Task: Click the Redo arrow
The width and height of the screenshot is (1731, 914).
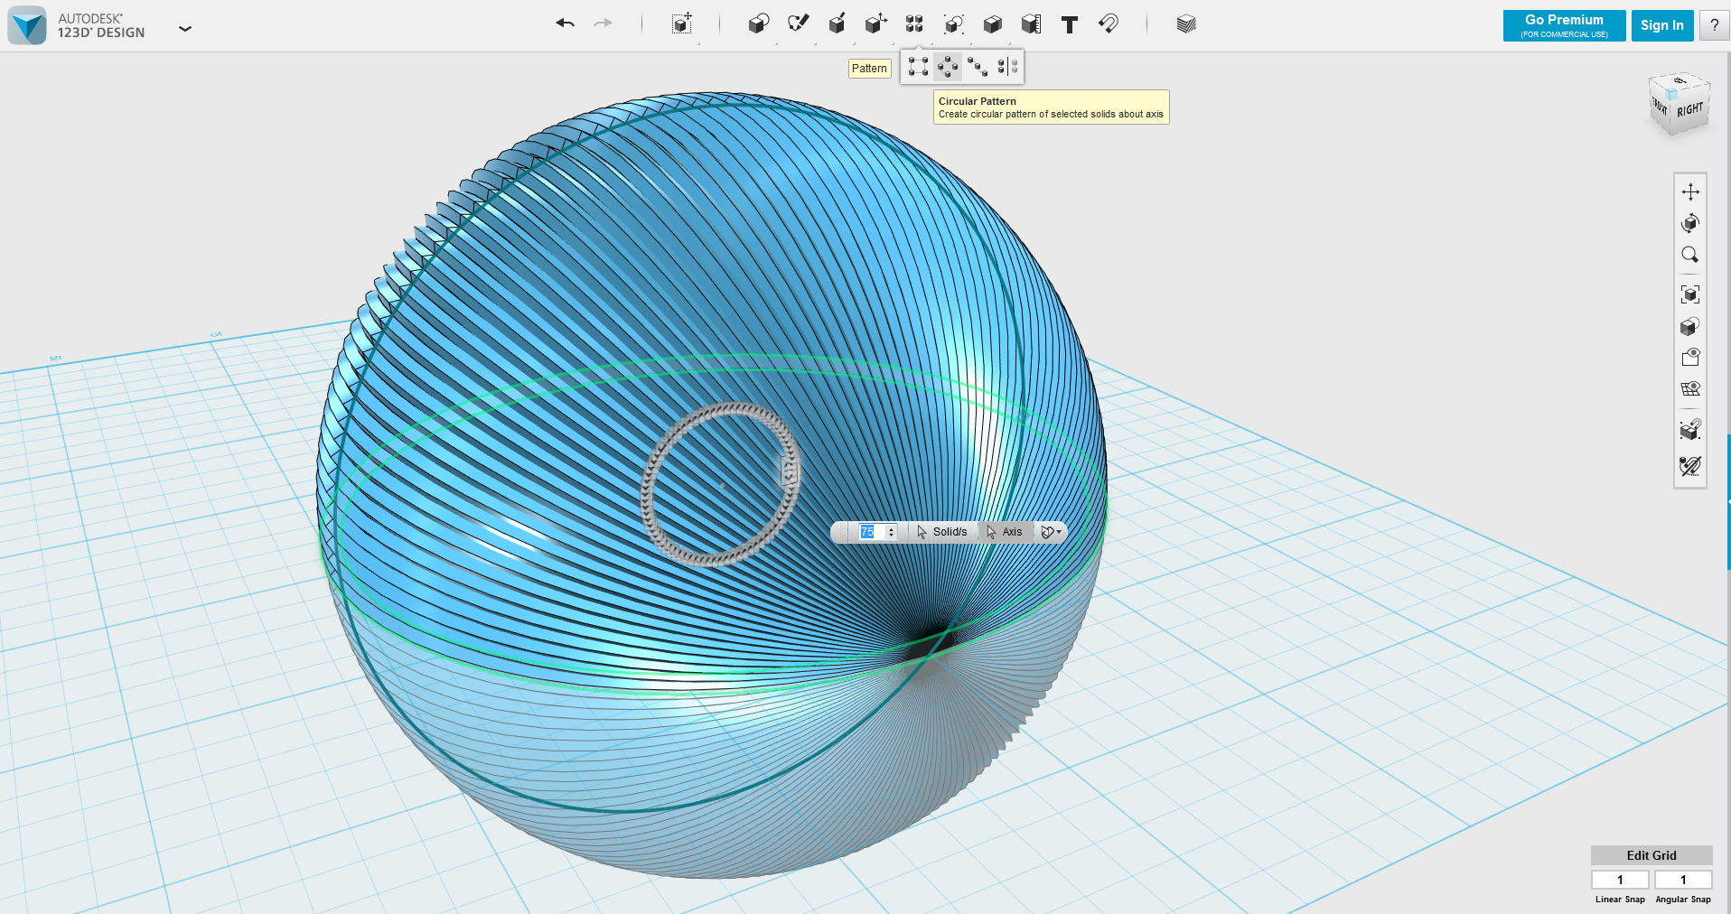Action: [604, 23]
